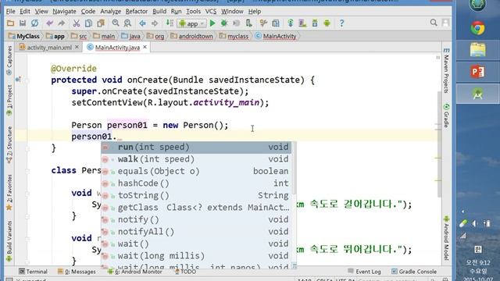Select the getClass completion suggestion
This screenshot has height=281, width=500.
tap(195, 208)
